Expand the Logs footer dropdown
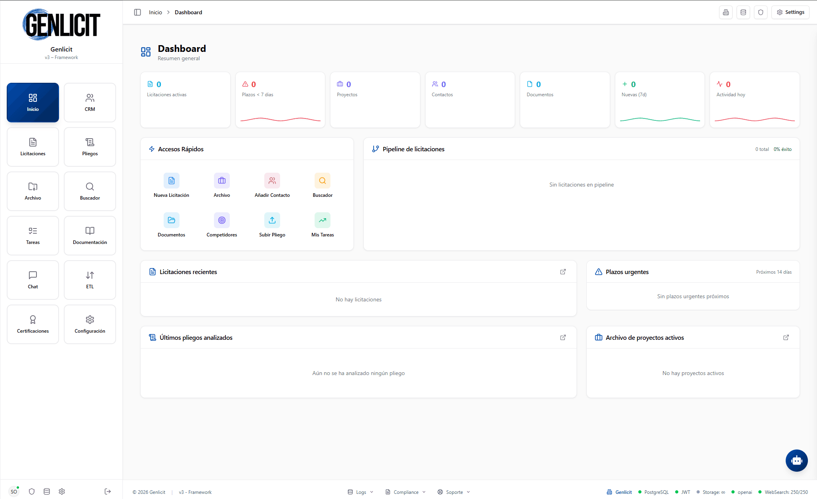 coord(361,492)
